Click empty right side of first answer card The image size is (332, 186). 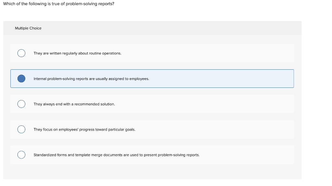pos(243,53)
